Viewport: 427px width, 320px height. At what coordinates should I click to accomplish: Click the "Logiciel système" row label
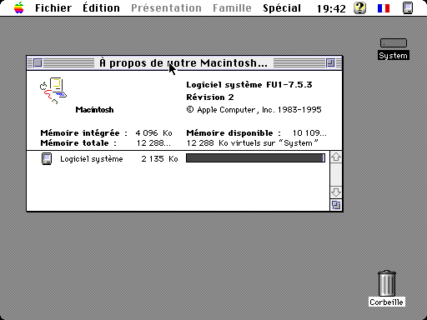pos(92,159)
